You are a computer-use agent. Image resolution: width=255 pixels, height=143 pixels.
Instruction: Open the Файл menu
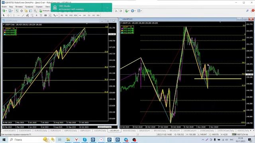(x=4, y=7)
